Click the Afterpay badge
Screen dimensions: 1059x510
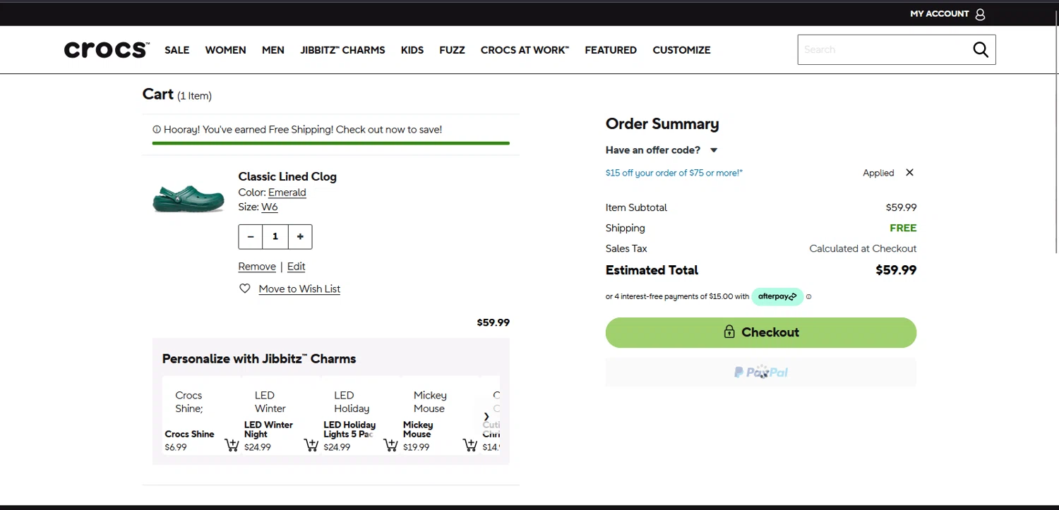[x=777, y=296]
